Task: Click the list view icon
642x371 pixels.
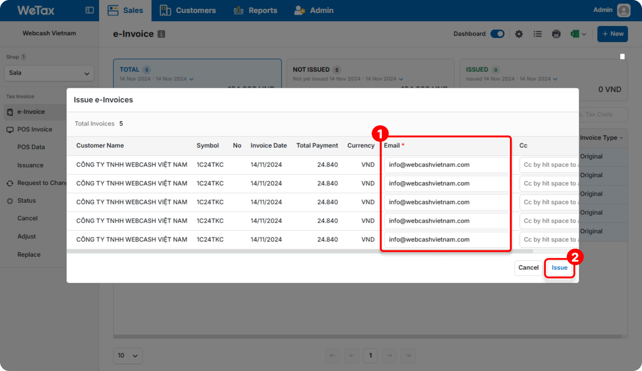Action: [x=537, y=34]
